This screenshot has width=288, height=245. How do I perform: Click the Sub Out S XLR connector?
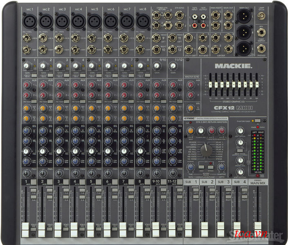pos(244,48)
